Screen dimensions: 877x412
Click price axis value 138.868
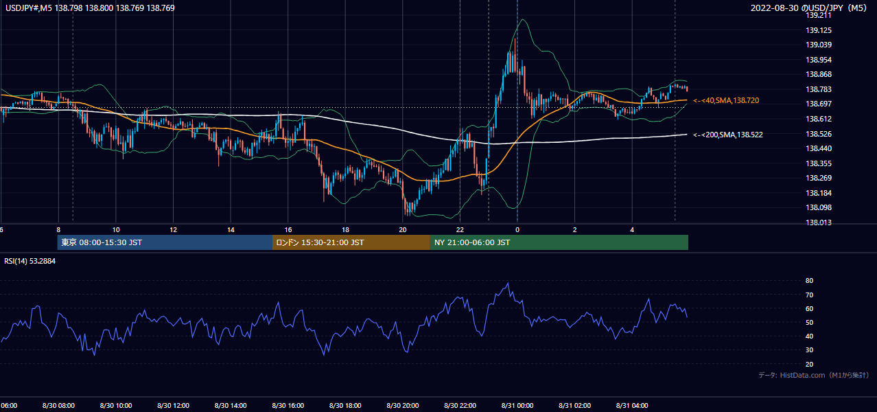click(x=818, y=74)
